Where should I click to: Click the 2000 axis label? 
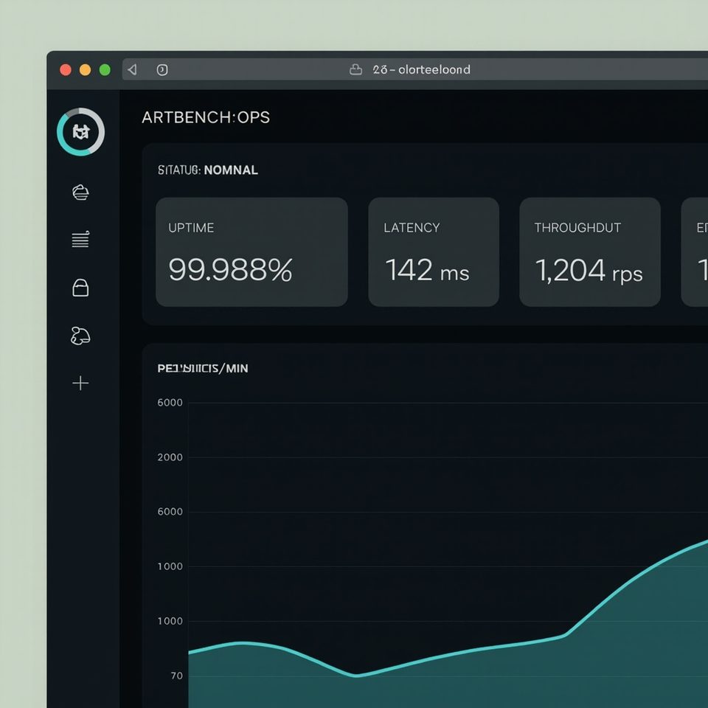pyautogui.click(x=170, y=457)
